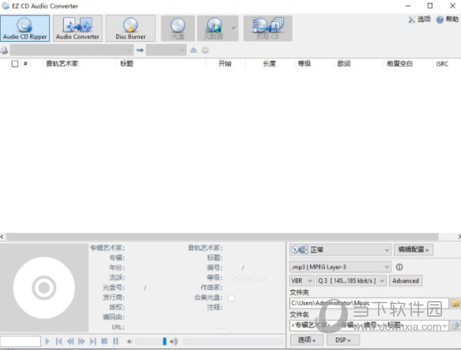Click the eject disc icon
This screenshot has height=350, width=461.
194,51
